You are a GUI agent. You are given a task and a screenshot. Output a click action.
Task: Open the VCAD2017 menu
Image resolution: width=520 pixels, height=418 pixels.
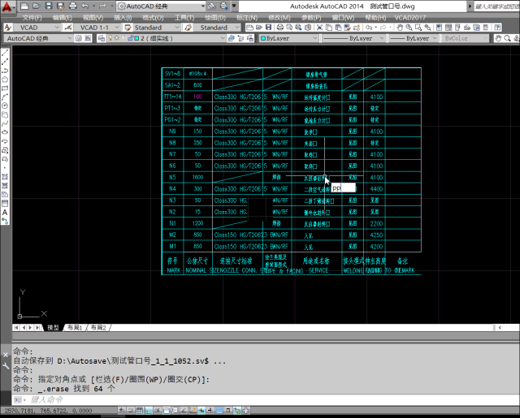409,17
